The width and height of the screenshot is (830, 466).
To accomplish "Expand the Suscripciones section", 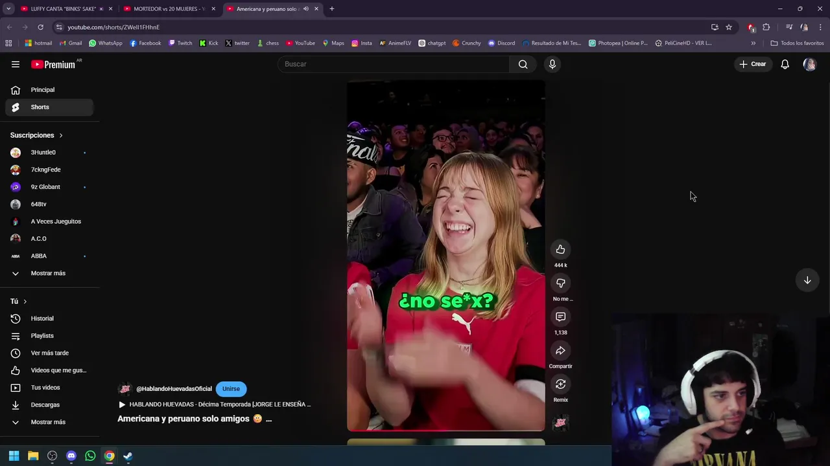I will tap(36, 135).
